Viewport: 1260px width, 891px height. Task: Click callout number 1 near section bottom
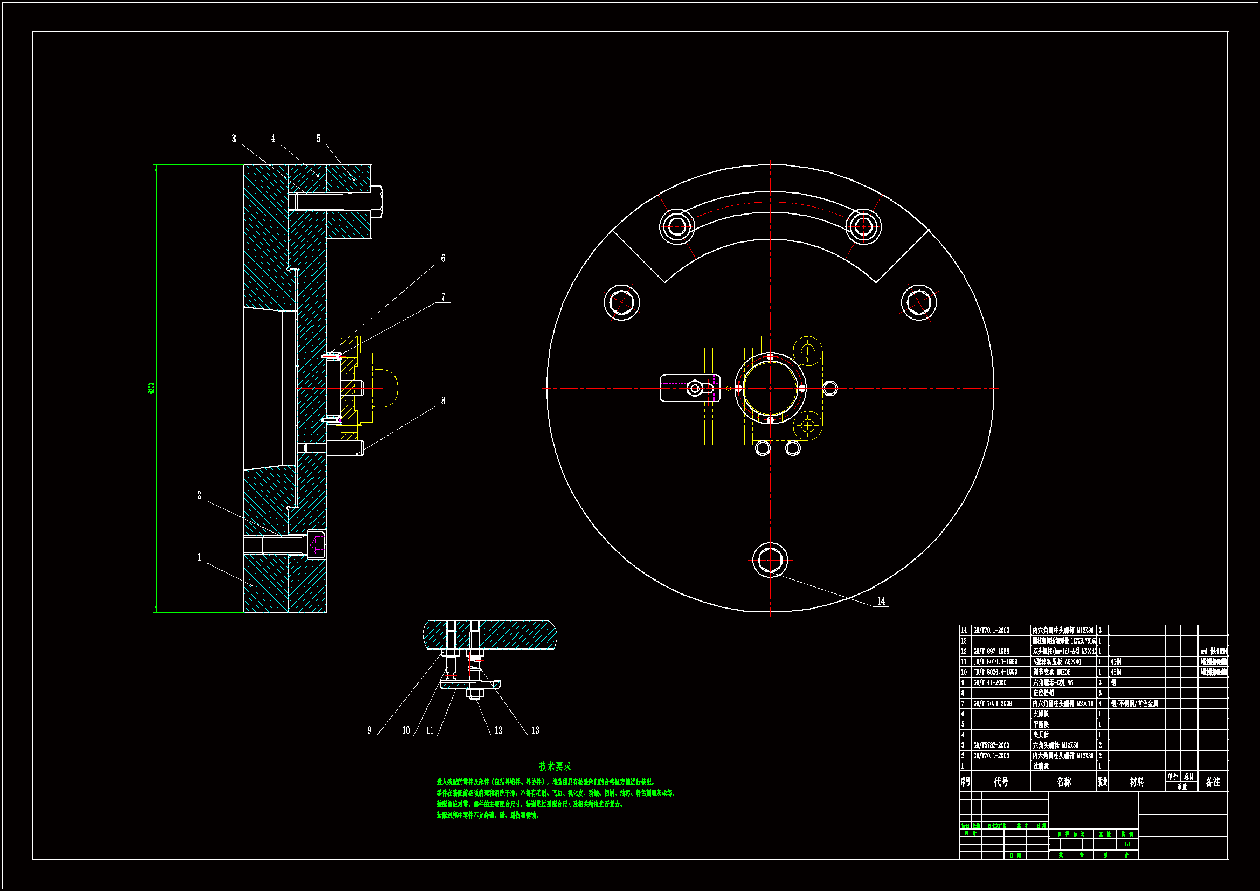[199, 557]
